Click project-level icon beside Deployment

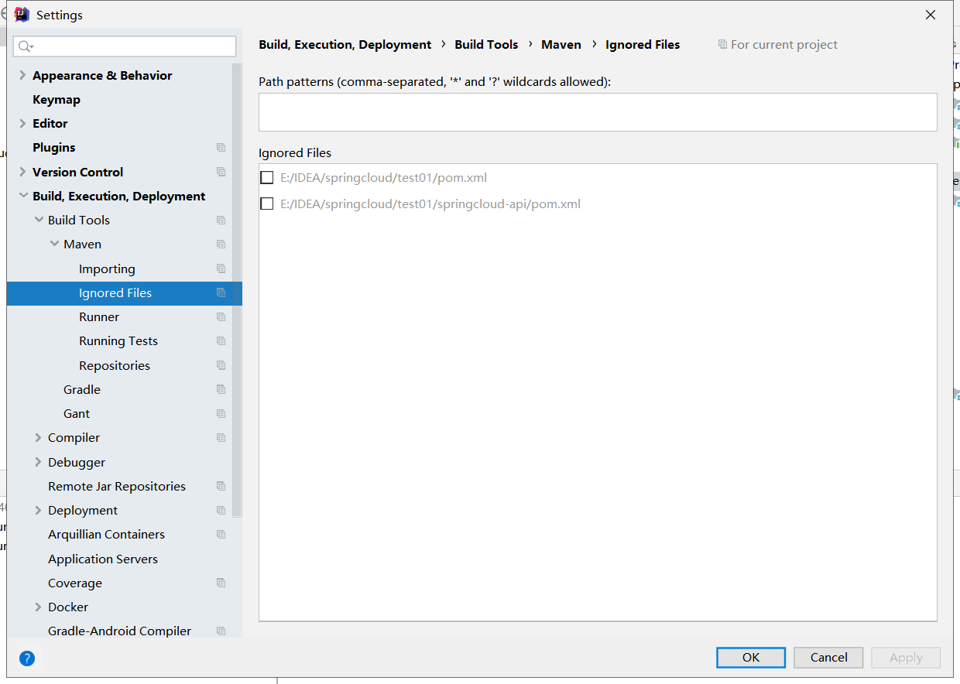[221, 511]
